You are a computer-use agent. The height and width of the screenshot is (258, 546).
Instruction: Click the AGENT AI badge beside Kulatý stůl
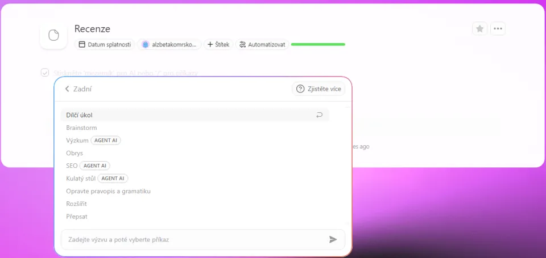point(113,179)
